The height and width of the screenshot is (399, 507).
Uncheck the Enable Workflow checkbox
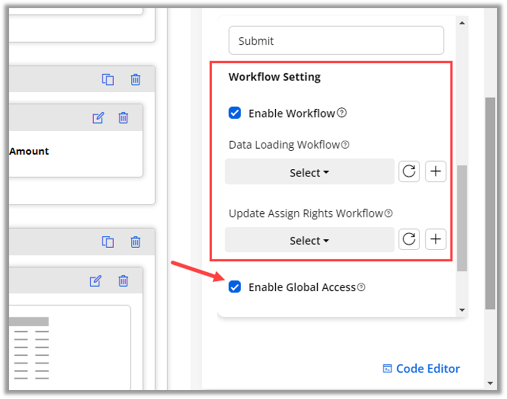click(x=235, y=113)
